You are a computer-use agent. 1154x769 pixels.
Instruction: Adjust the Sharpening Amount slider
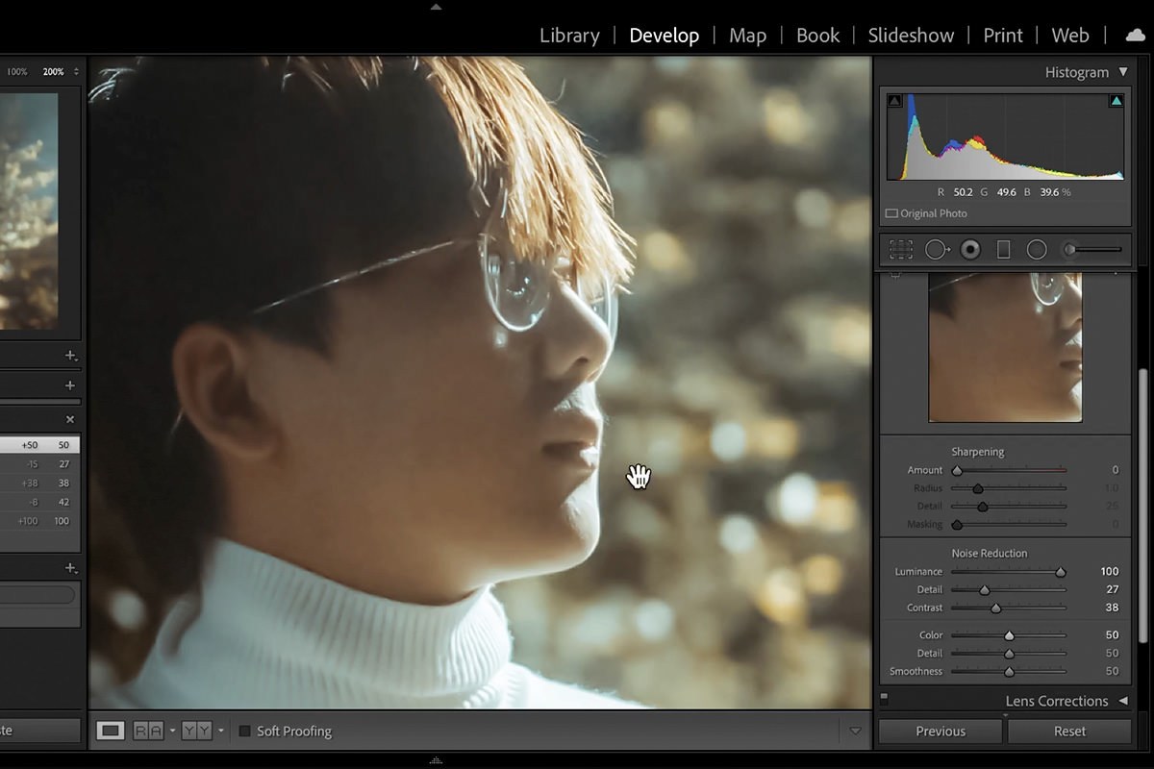coord(957,471)
